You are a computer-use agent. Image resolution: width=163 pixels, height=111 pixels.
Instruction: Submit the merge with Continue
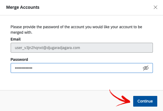click(145, 101)
